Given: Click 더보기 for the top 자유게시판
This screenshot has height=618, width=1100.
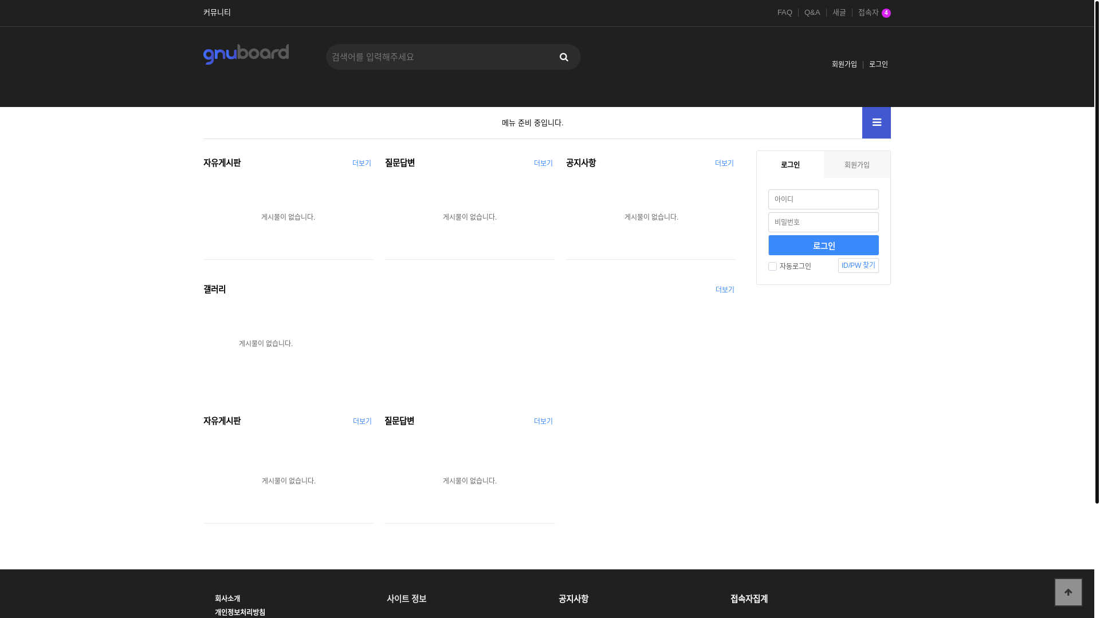Looking at the screenshot, I should coord(362,163).
